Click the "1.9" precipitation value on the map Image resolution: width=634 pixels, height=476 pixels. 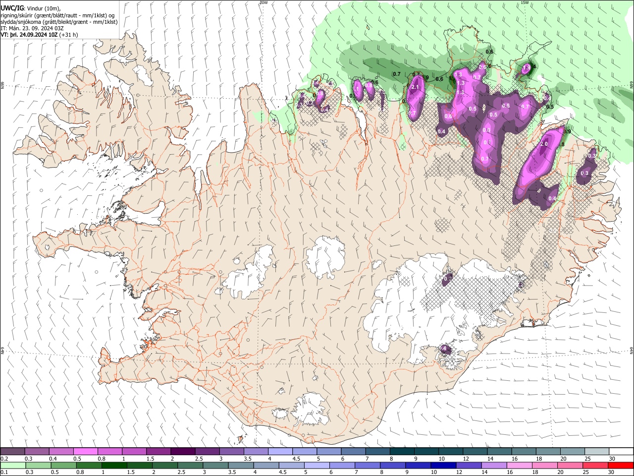[x=527, y=67]
